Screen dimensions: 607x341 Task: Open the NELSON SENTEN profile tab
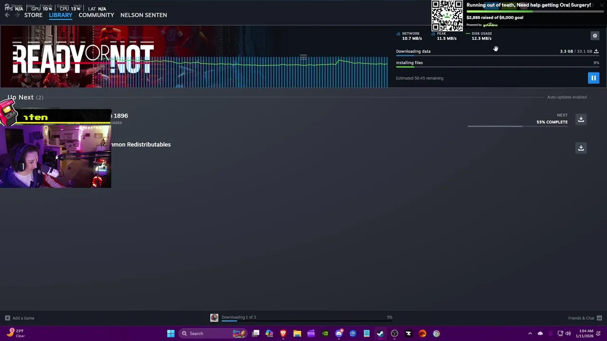click(x=144, y=15)
